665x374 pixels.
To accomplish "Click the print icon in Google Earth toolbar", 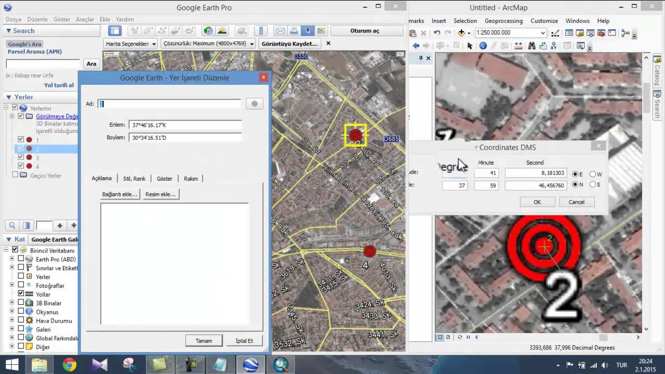I will tap(294, 31).
